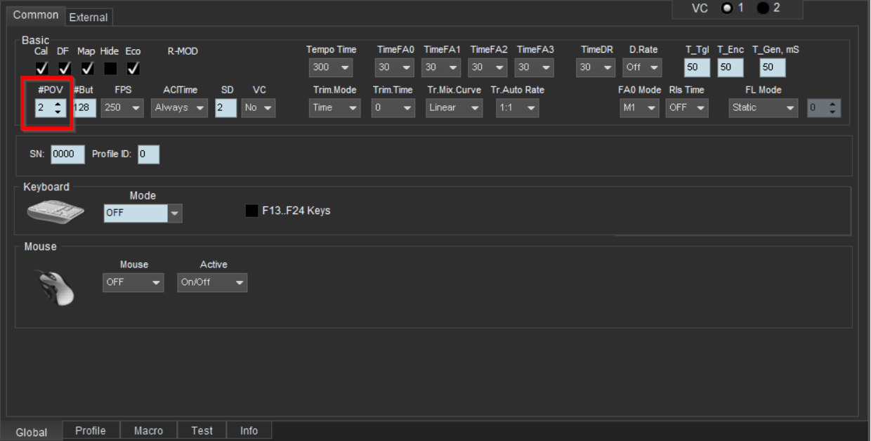Viewport: 871px width, 441px height.
Task: Open the TimeDR dropdown
Action: 596,67
